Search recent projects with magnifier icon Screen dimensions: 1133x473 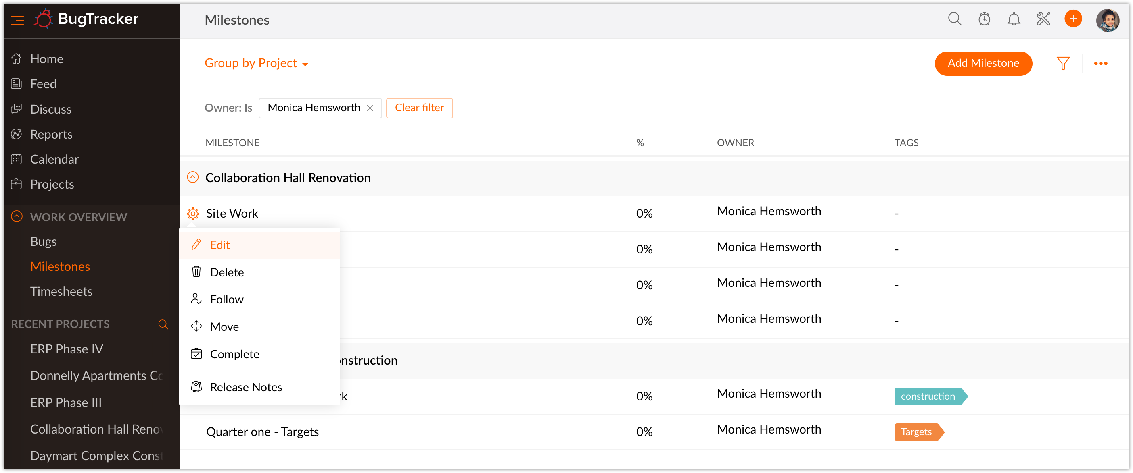pos(163,324)
